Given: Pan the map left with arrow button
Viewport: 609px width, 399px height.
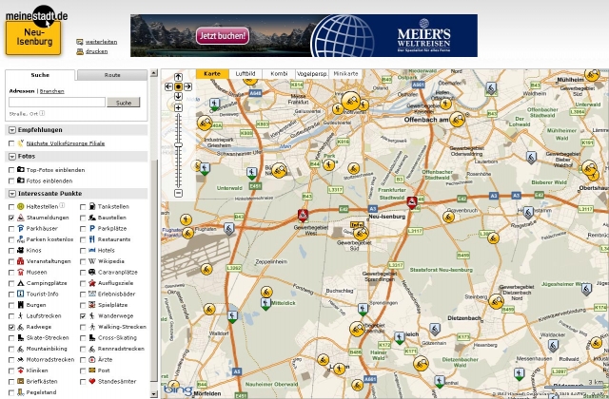Looking at the screenshot, I should (x=168, y=86).
